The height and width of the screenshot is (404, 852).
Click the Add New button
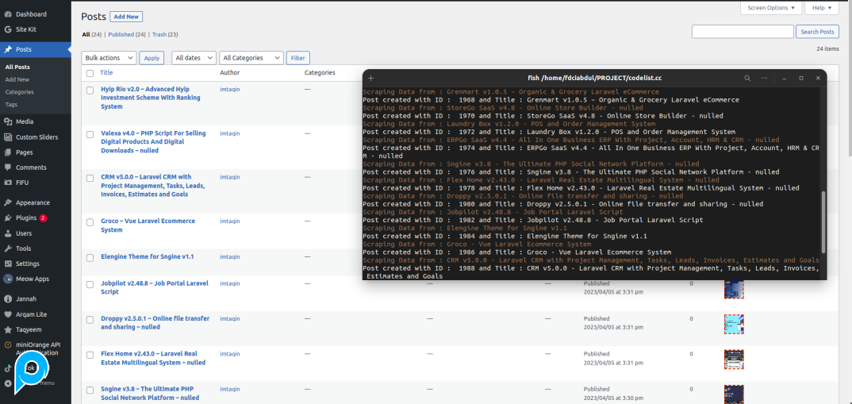(x=127, y=17)
